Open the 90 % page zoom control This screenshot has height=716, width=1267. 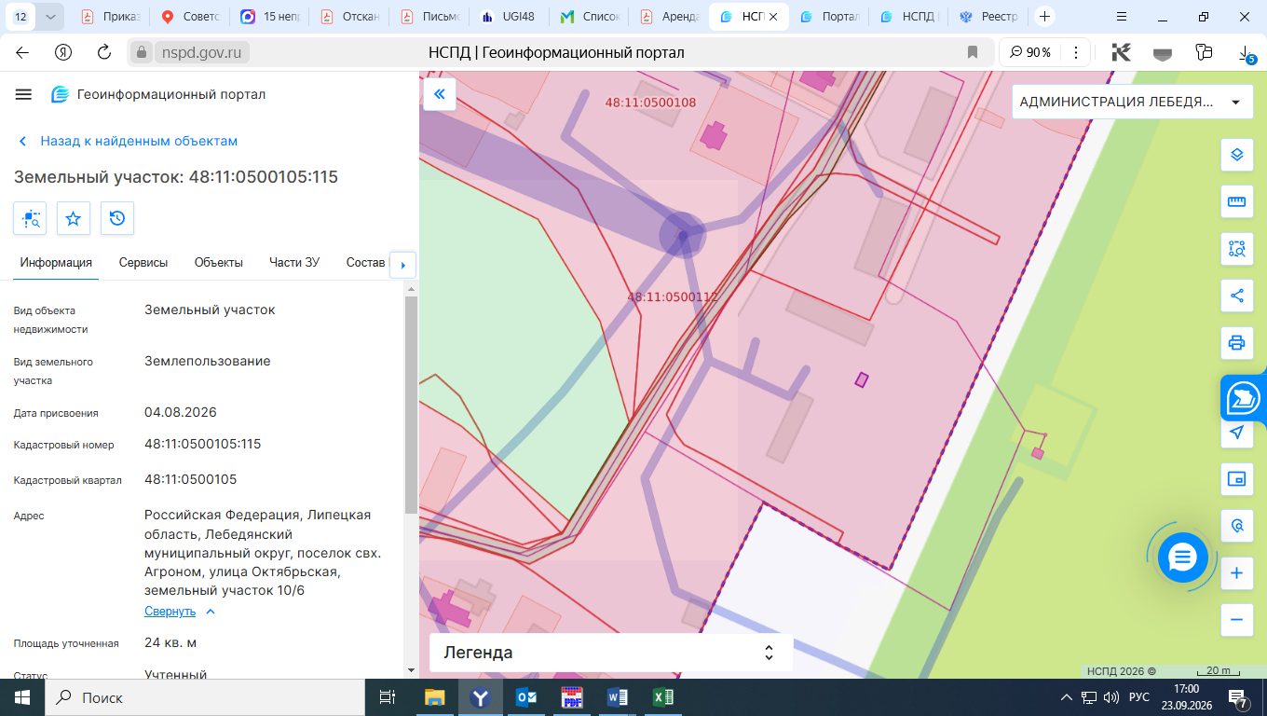pos(1029,52)
